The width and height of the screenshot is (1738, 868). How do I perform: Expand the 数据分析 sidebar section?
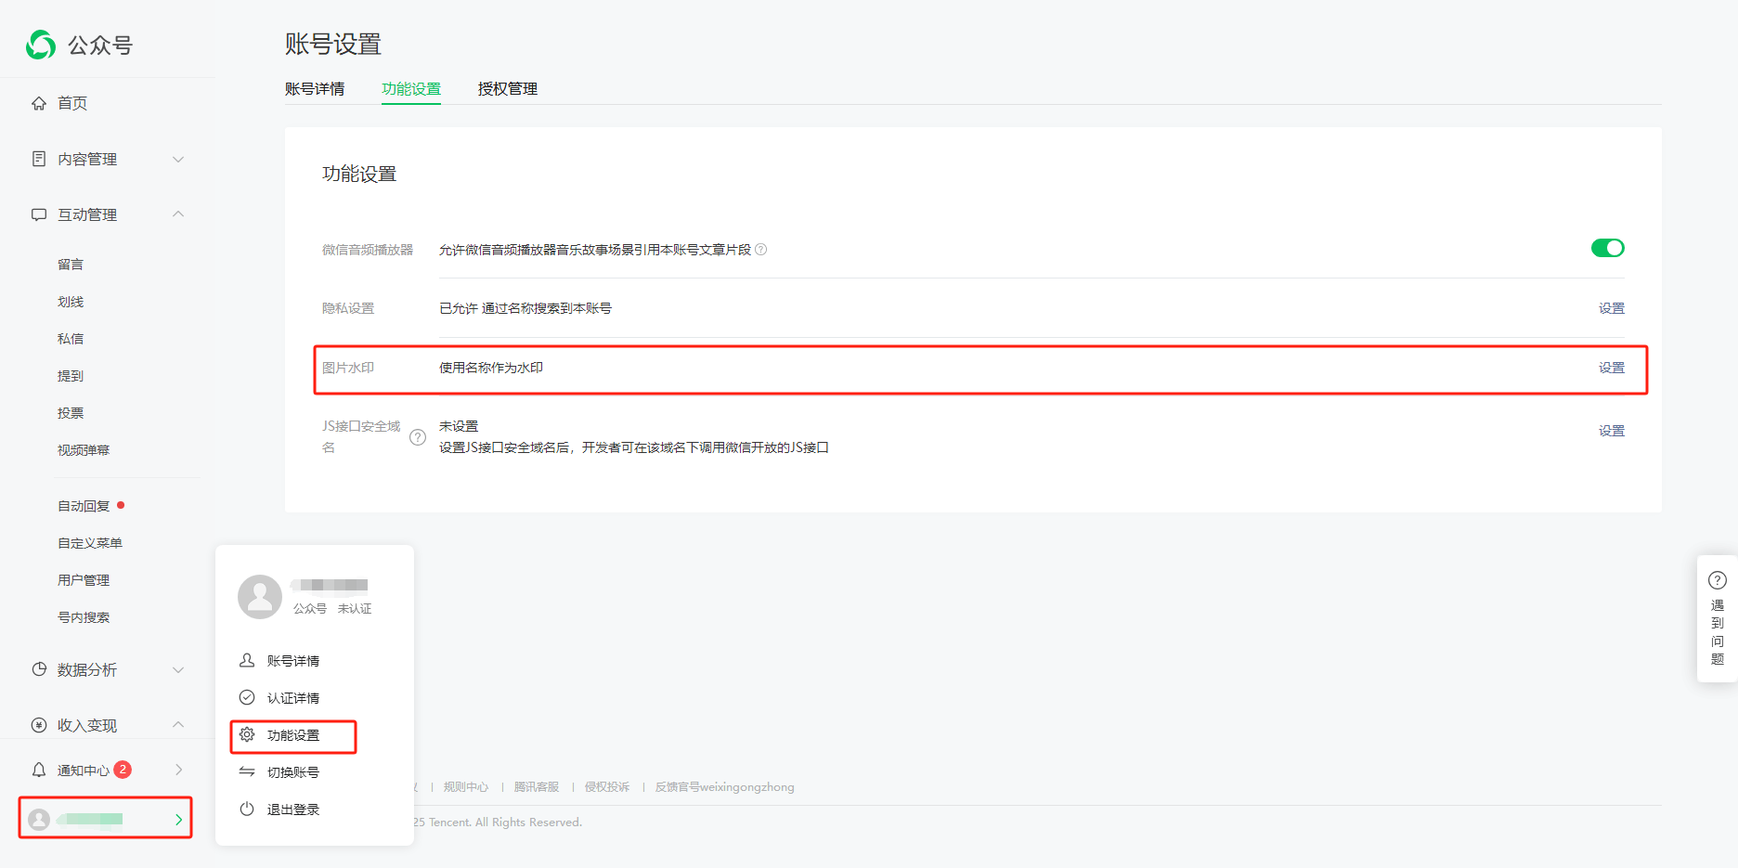pyautogui.click(x=178, y=669)
